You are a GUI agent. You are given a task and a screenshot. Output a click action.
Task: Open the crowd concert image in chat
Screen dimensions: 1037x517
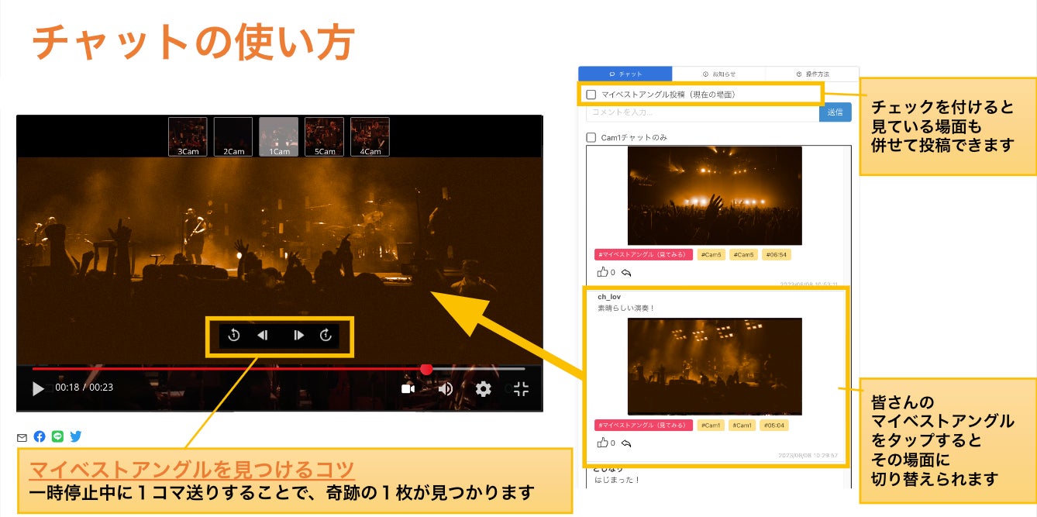point(715,195)
